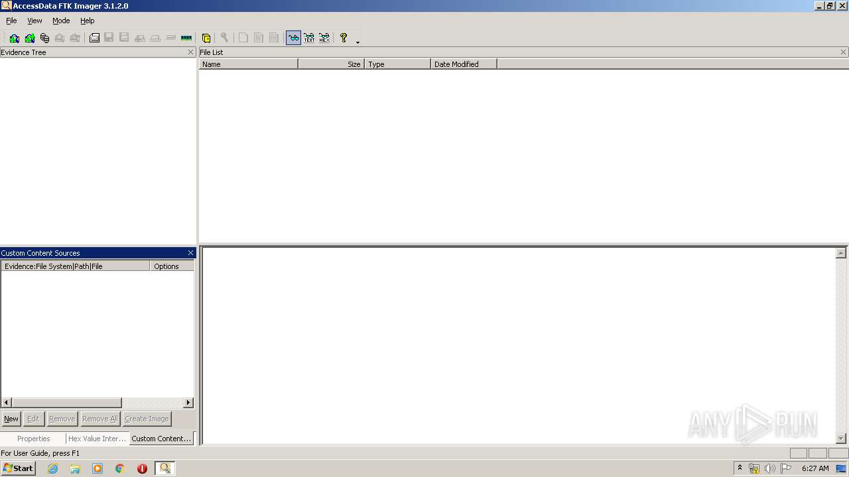This screenshot has height=477, width=849.
Task: Click the viewer pane scroll up arrow
Action: [841, 253]
